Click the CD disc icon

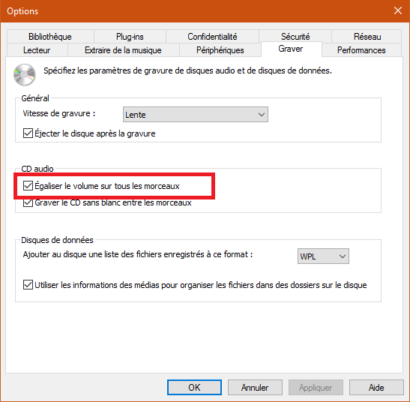point(24,74)
